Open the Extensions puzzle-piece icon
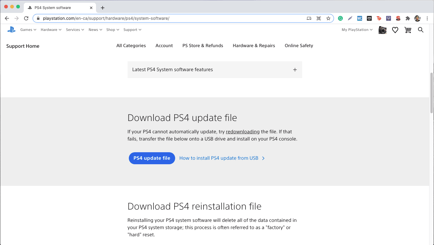Screen dimensions: 434x245 [408, 18]
